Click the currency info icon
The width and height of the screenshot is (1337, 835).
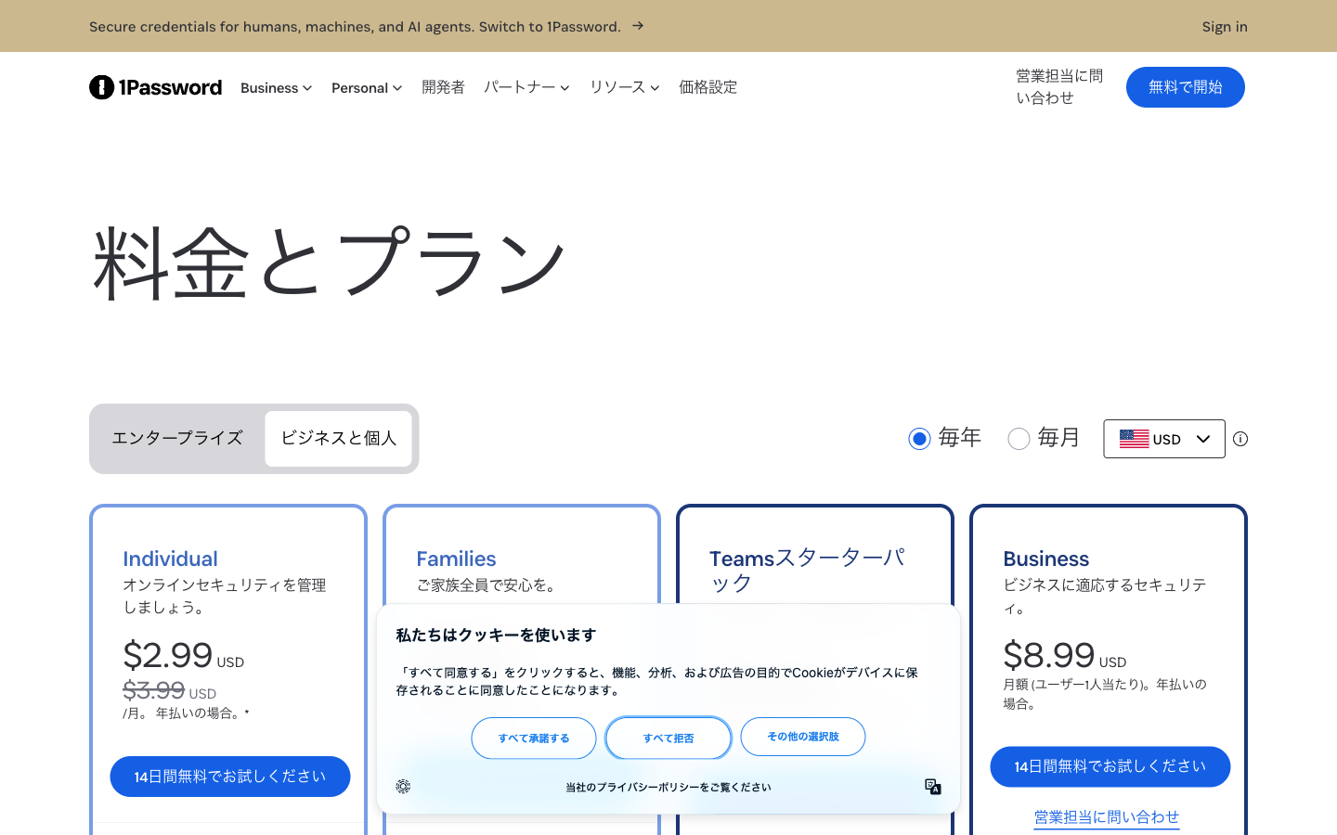(1240, 439)
